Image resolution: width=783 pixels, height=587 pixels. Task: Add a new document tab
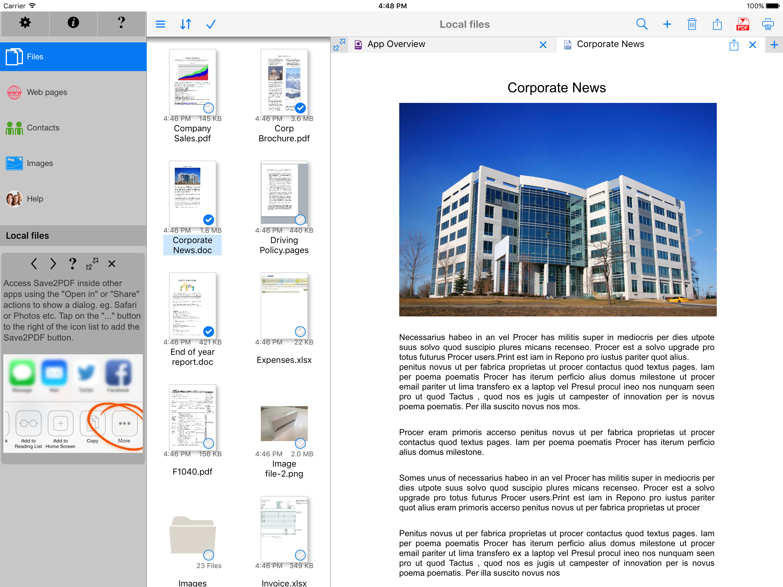pos(774,45)
